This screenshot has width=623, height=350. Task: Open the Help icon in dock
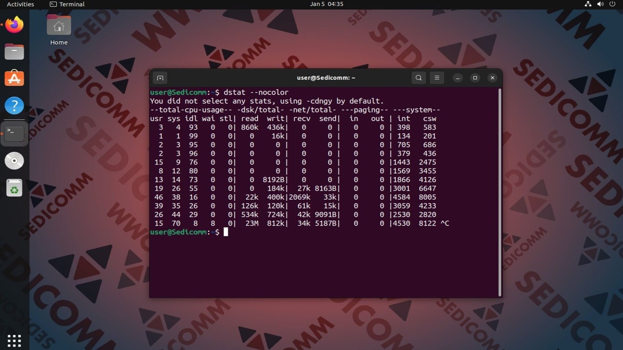pyautogui.click(x=14, y=106)
